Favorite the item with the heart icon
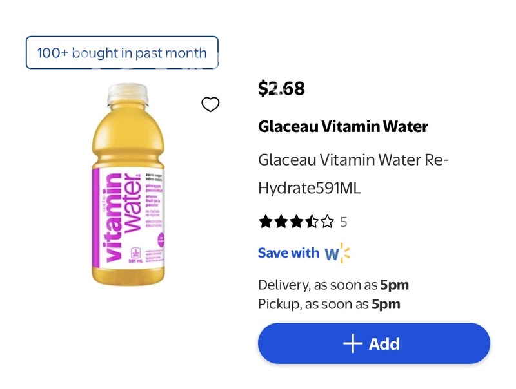This screenshot has width=516, height=389. tap(210, 104)
